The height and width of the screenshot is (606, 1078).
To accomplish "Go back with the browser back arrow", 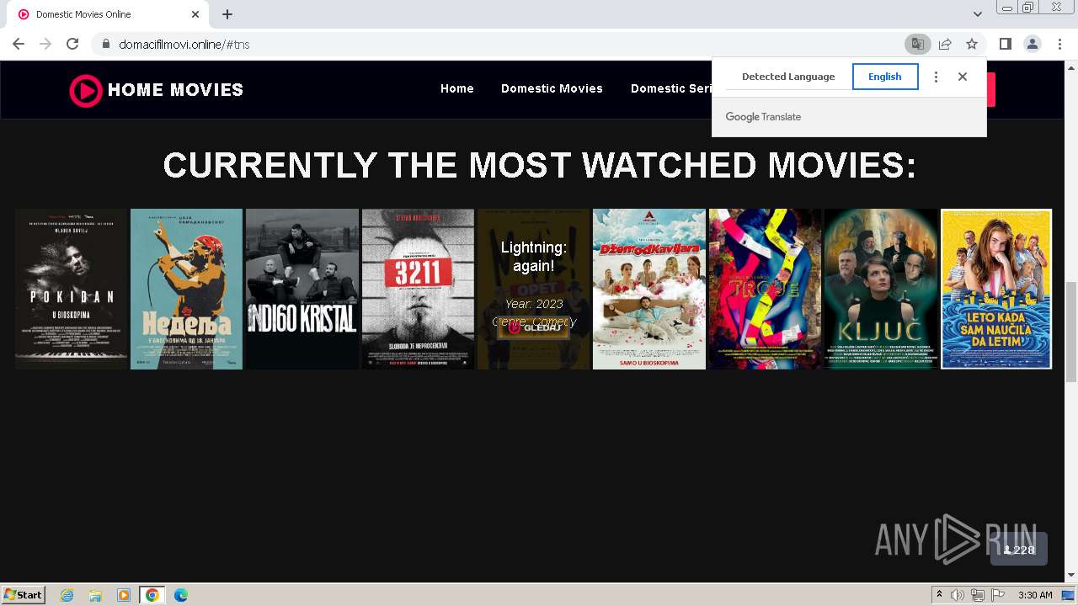I will (x=19, y=44).
